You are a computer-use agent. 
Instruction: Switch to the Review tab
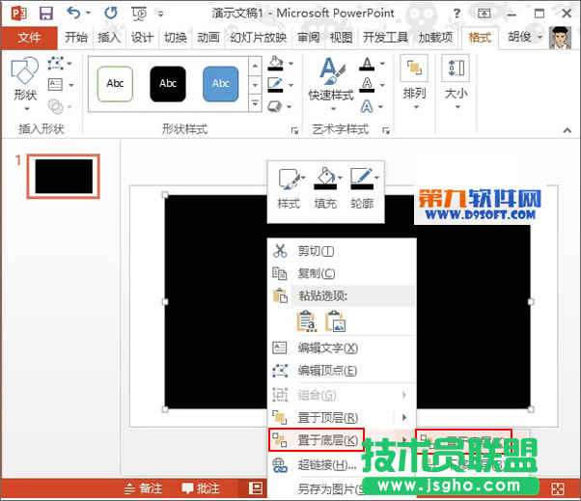coord(308,38)
